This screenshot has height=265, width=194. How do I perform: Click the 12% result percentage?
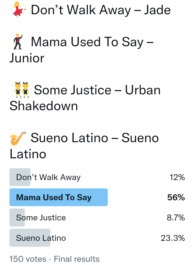tap(177, 177)
